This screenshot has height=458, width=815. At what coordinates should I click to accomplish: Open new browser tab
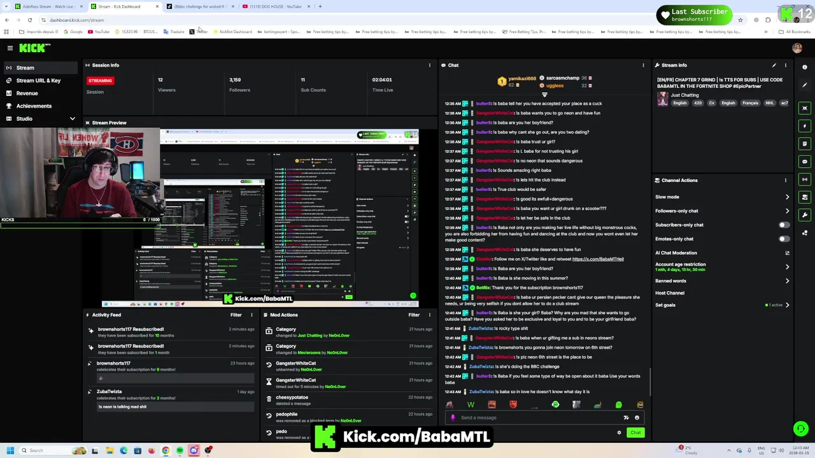pyautogui.click(x=320, y=6)
